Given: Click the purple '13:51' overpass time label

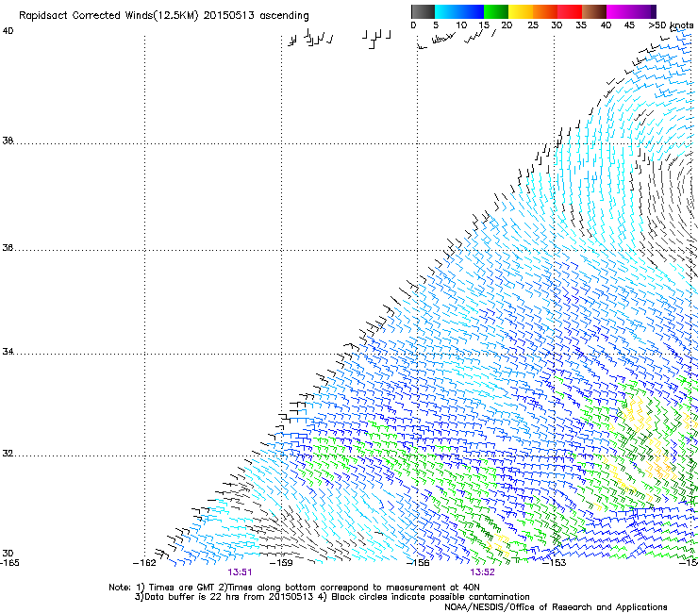Looking at the screenshot, I should tap(240, 572).
